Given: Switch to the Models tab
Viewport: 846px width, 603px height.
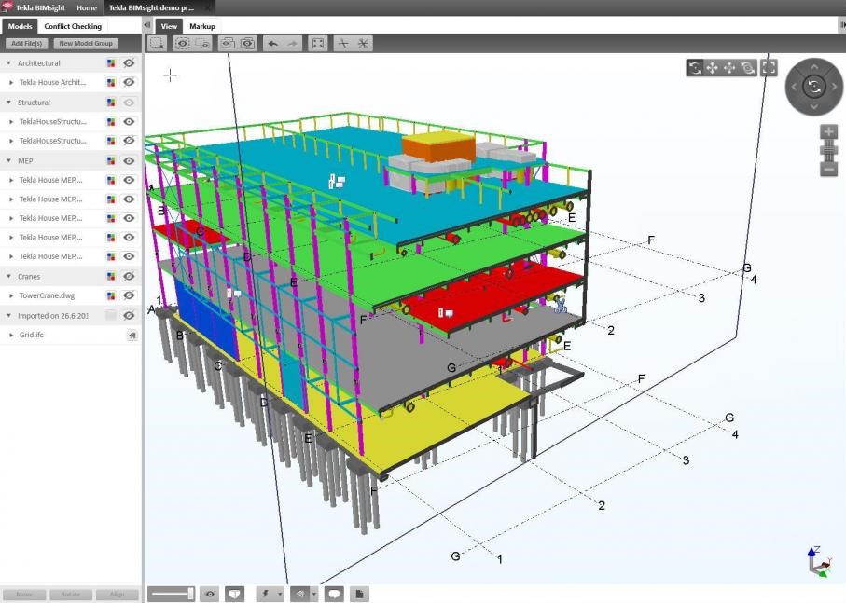Looking at the screenshot, I should [20, 26].
